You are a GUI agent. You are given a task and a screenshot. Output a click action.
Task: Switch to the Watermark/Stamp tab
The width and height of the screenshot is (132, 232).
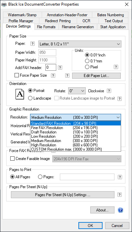22,15
